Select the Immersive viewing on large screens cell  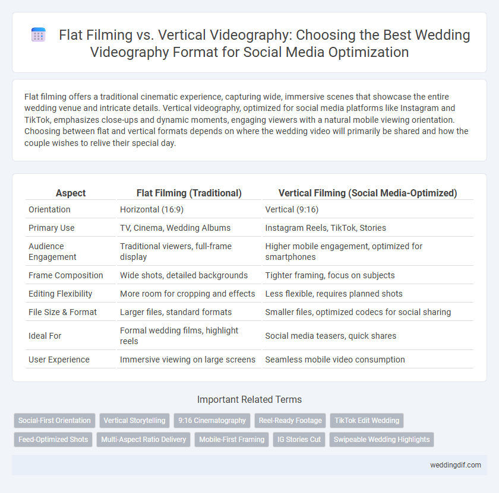[189, 360]
